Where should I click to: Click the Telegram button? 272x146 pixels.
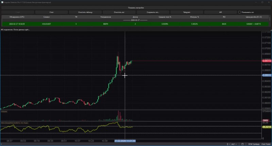click(x=187, y=12)
